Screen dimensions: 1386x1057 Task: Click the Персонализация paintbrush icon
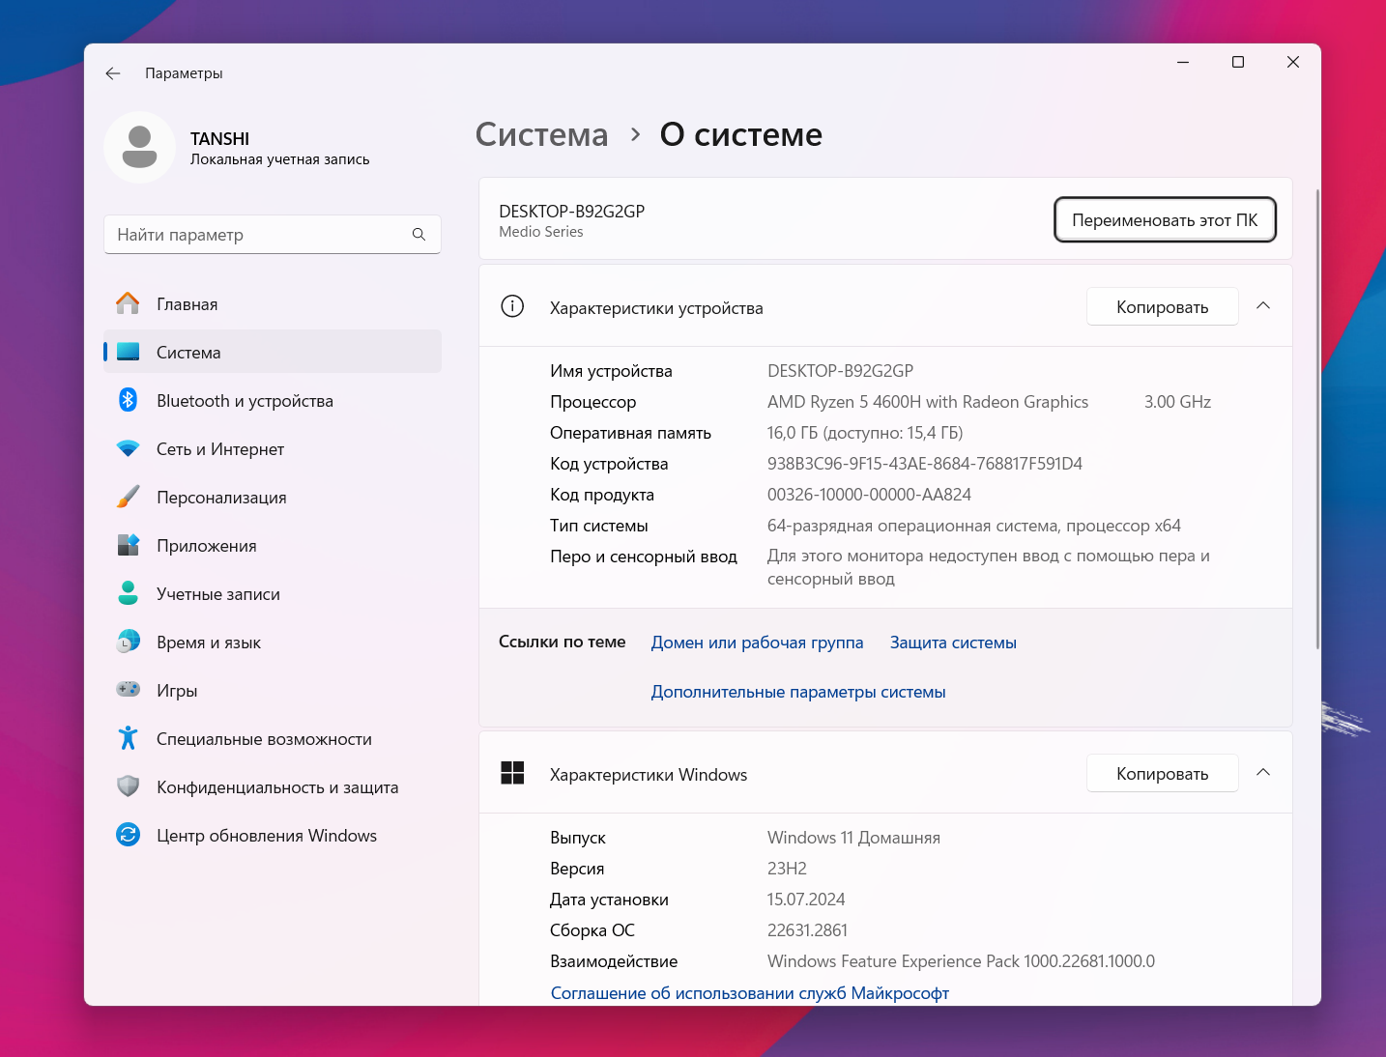(x=128, y=497)
